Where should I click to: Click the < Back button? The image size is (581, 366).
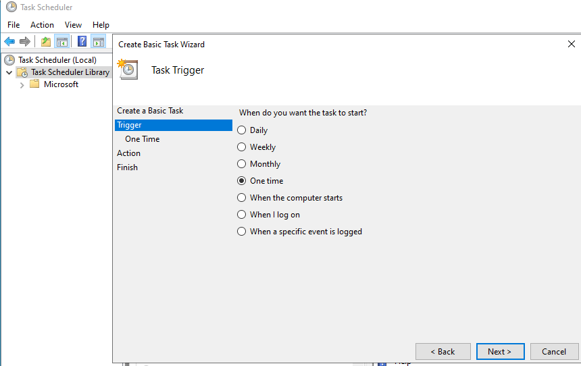(443, 352)
